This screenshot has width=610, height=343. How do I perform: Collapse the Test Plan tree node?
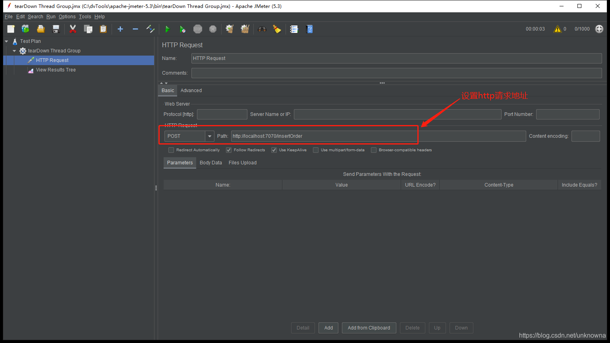point(6,41)
